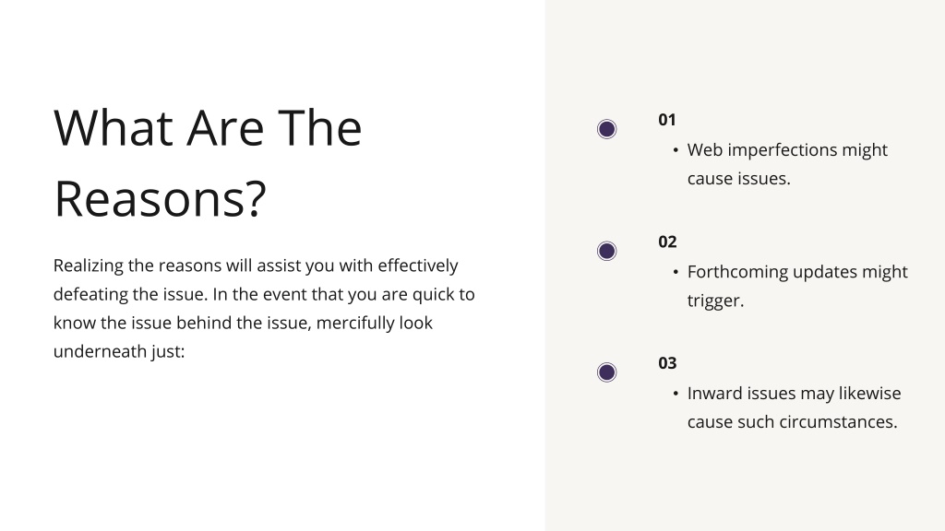Select the number label 03
Viewport: 945px width, 531px height.
click(667, 363)
